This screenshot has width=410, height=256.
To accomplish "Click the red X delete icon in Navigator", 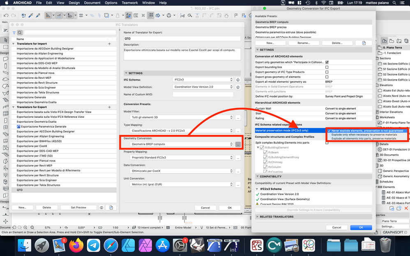I will pyautogui.click(x=406, y=208).
